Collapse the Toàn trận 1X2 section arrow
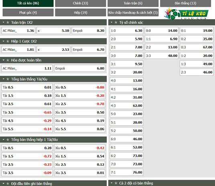This screenshot has width=215, height=186. [4, 22]
